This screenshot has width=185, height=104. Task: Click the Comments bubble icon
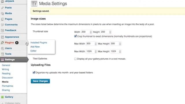2,25
